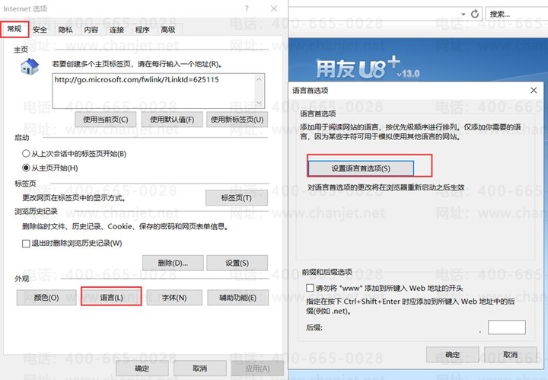Open the 语言(L) button
This screenshot has height=380, width=548.
pyautogui.click(x=111, y=298)
